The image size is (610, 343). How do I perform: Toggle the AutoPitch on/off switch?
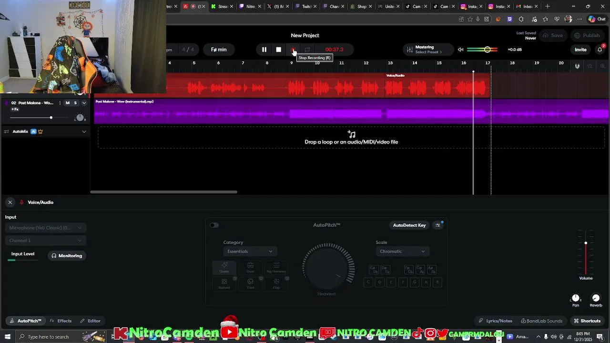click(214, 225)
